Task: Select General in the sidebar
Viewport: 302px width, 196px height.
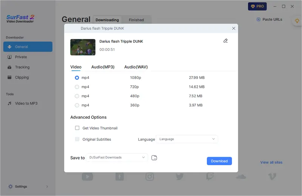Action: point(28,47)
